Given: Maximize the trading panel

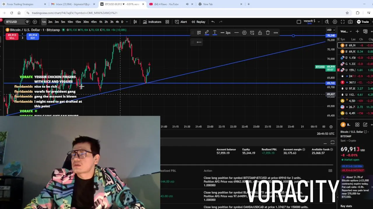Looking at the screenshot, I should click(332, 143).
